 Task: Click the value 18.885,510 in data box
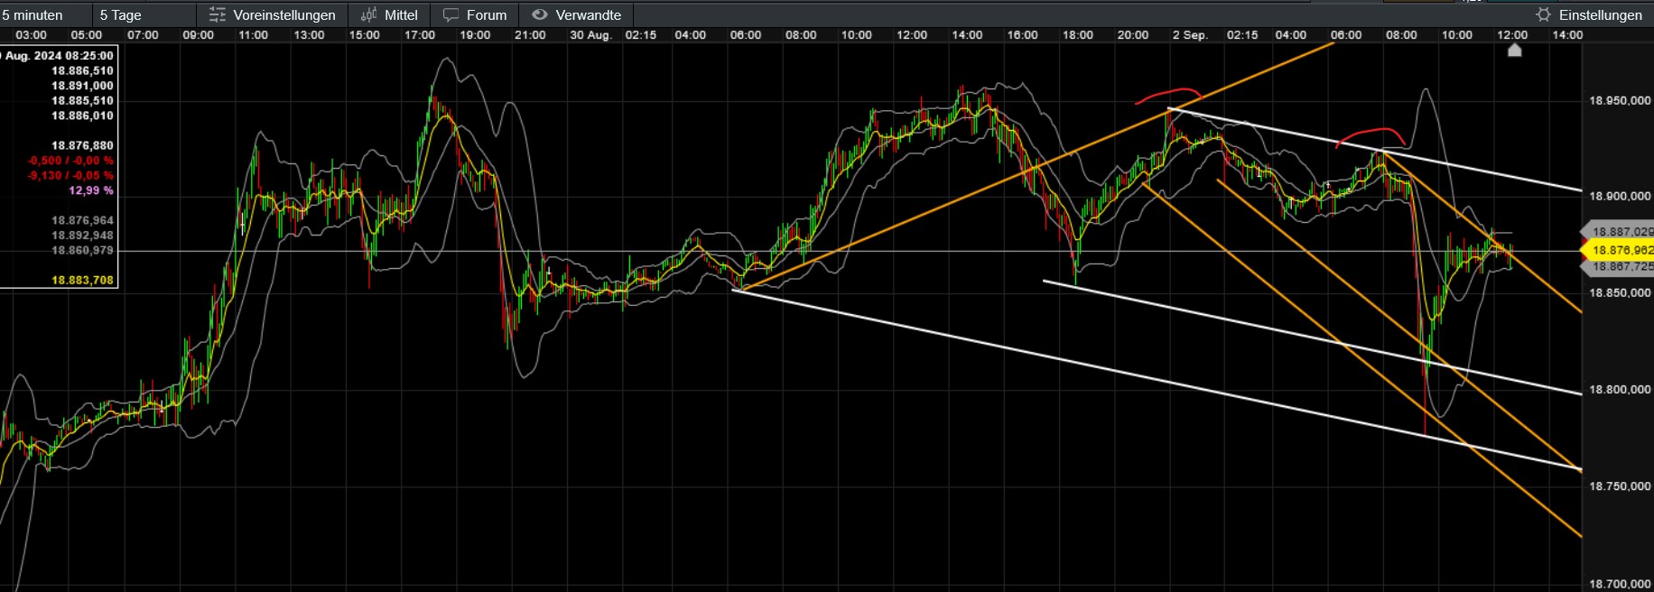tap(82, 100)
